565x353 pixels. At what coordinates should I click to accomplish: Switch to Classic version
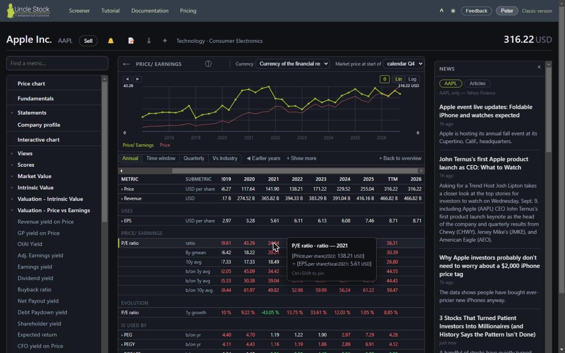pos(537,11)
